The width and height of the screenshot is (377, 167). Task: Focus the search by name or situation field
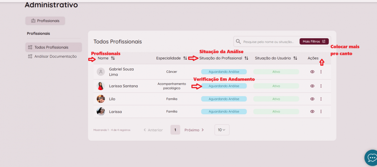(269, 42)
